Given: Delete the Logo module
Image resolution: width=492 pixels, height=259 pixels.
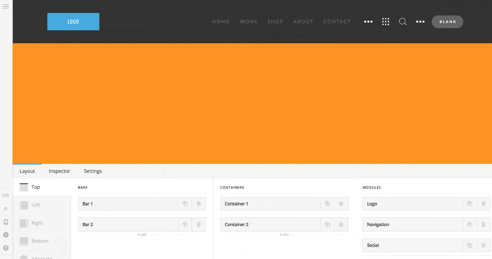Looking at the screenshot, I should click(x=483, y=204).
